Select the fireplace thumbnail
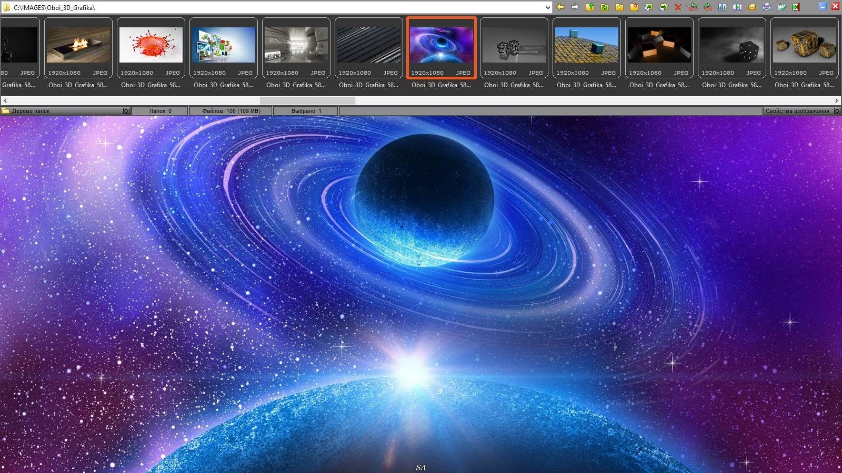This screenshot has width=842, height=473. pyautogui.click(x=78, y=48)
